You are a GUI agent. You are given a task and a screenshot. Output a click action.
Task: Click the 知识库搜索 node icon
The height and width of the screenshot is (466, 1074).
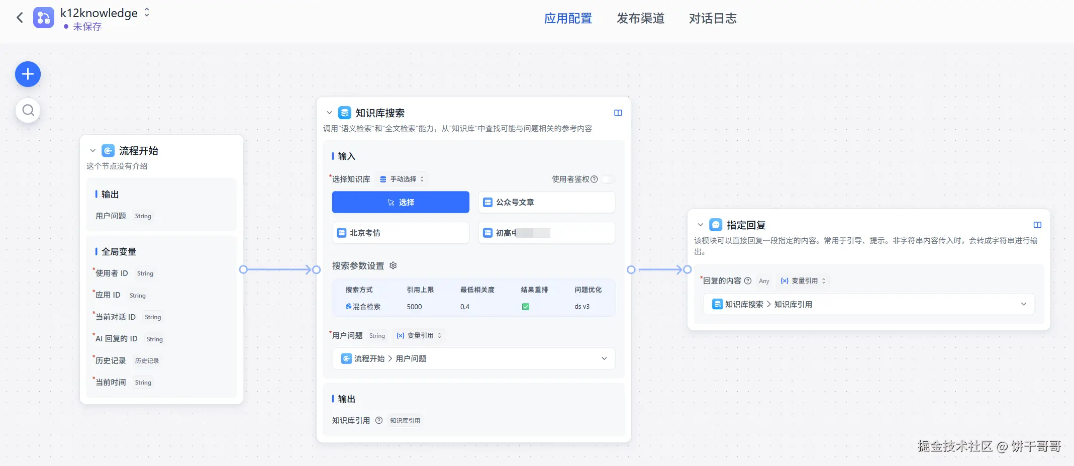[345, 113]
